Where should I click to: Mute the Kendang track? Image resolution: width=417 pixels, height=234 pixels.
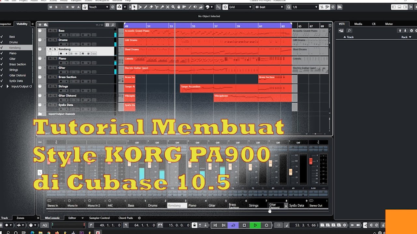(50, 49)
